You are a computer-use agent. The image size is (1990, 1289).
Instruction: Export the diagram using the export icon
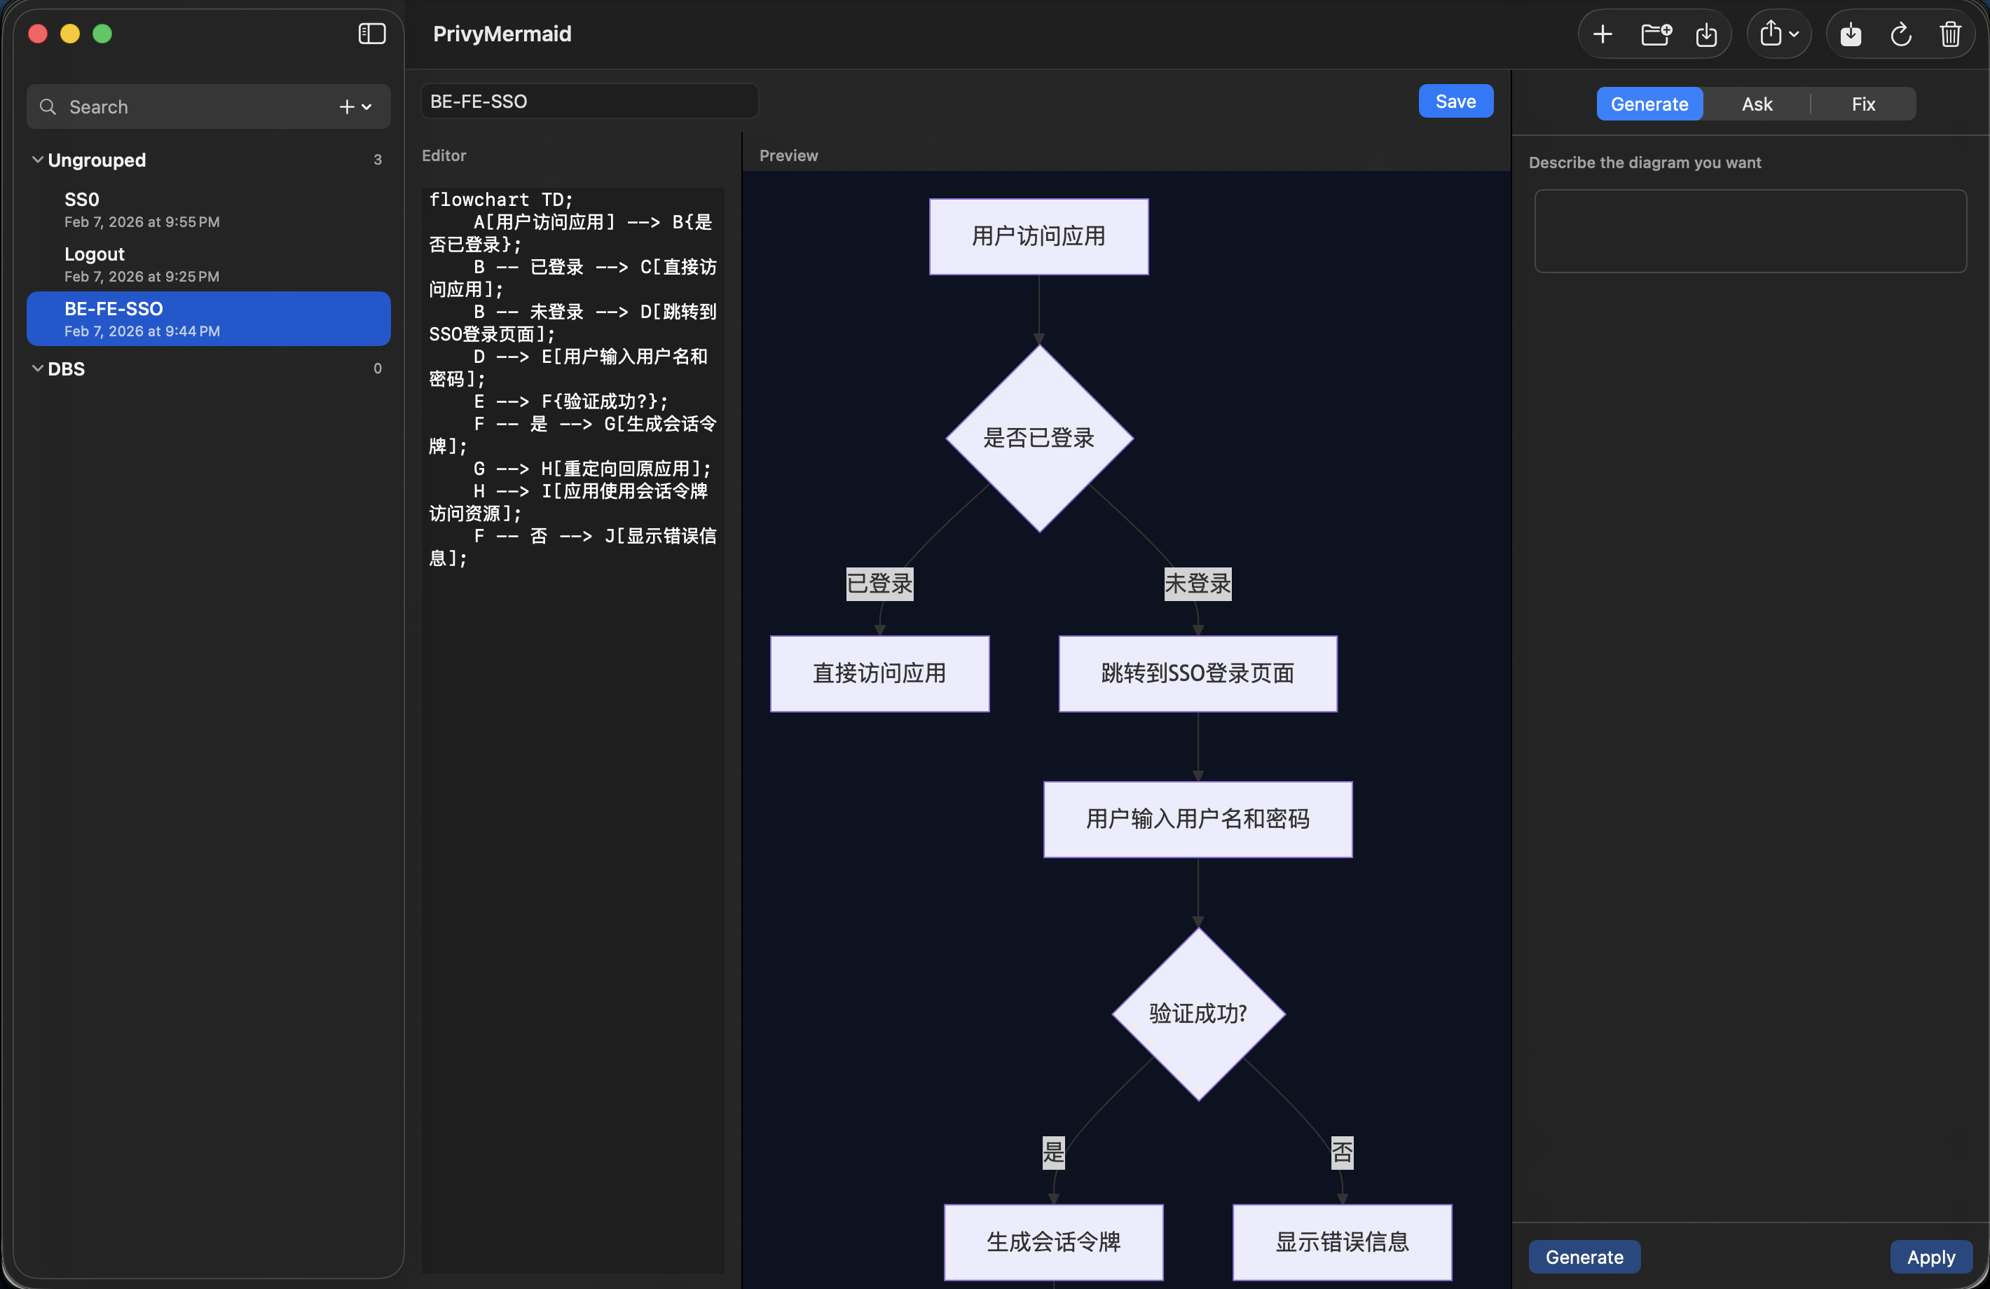pyautogui.click(x=1851, y=34)
